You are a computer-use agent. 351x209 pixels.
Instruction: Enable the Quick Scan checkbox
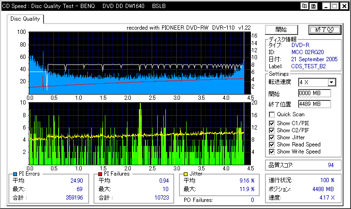(x=272, y=114)
